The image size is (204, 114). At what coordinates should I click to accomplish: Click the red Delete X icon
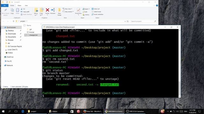[x=47, y=10]
